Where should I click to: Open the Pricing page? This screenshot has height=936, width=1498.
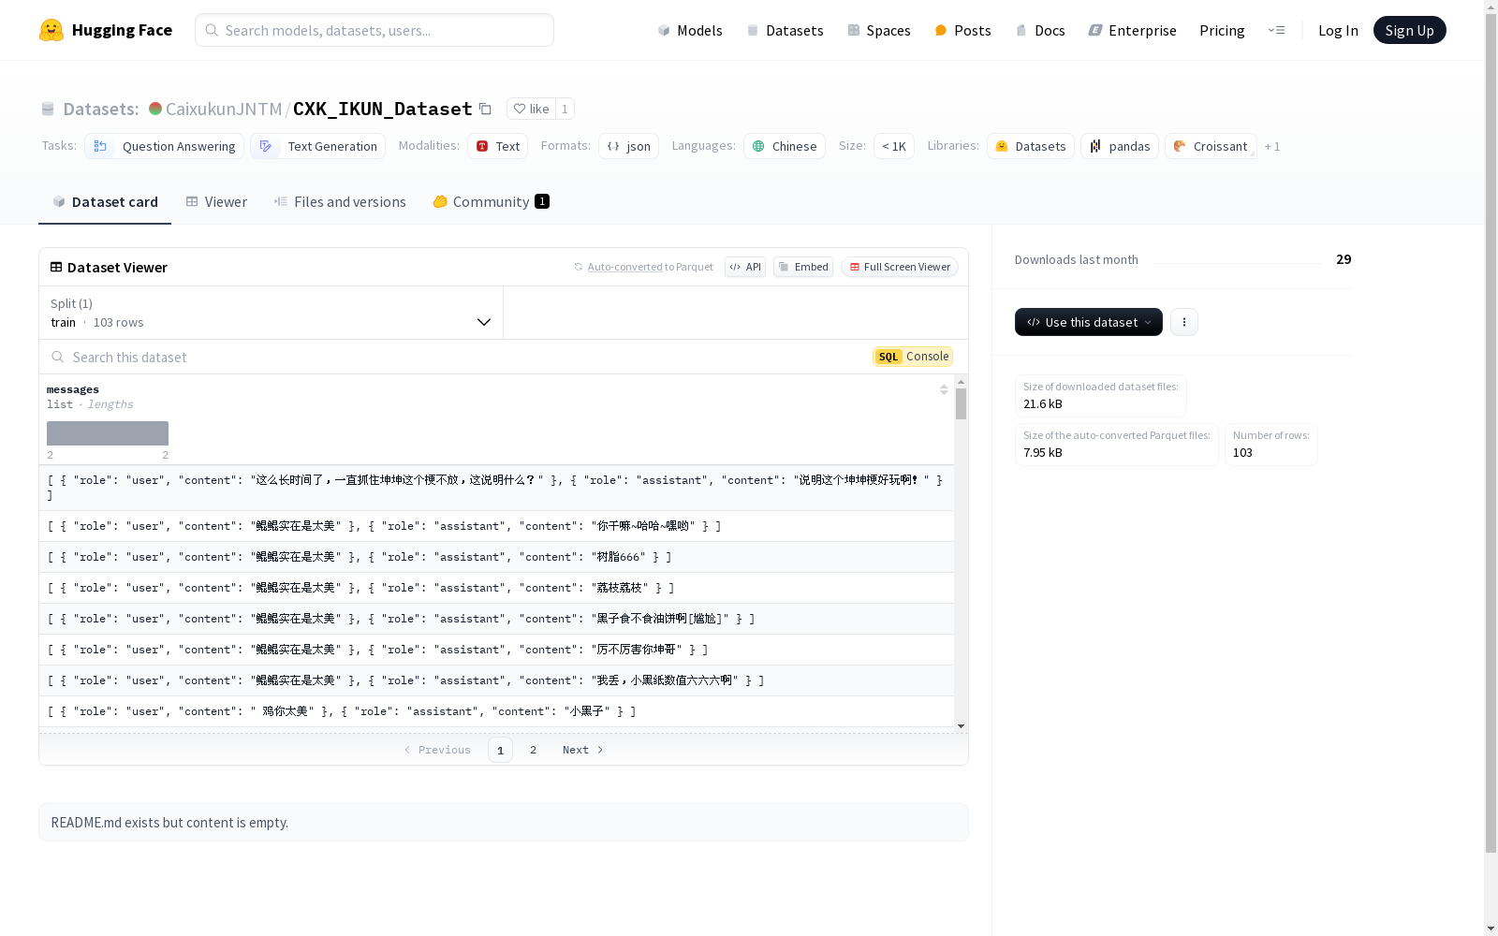(1222, 30)
